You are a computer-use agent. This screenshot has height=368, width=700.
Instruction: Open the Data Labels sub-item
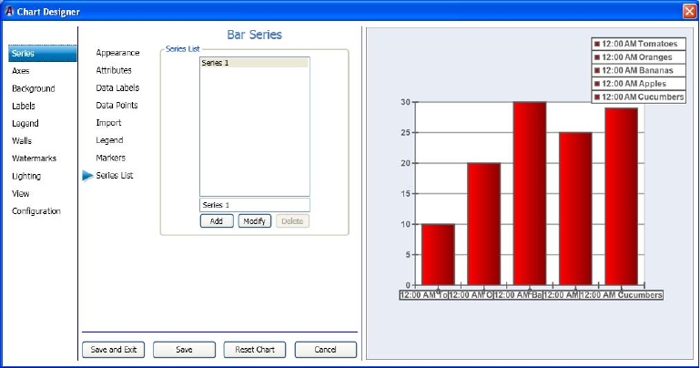pos(117,88)
